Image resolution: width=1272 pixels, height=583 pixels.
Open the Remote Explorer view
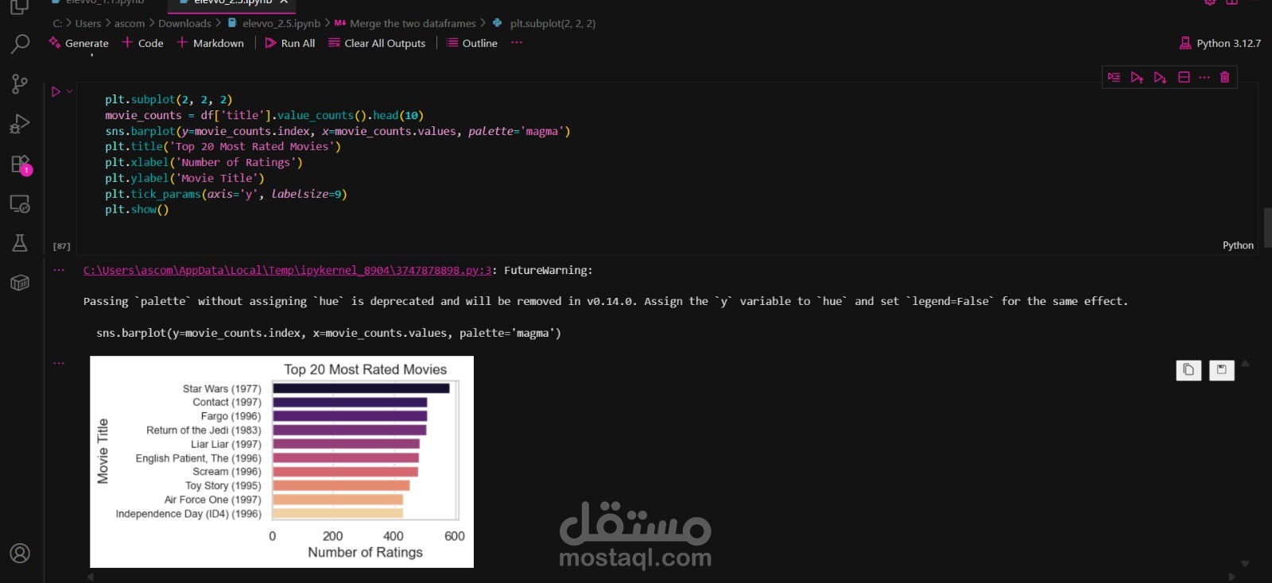point(20,204)
